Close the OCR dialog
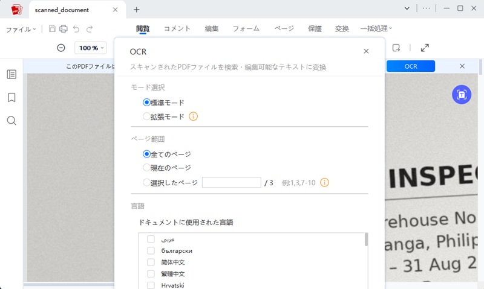 coord(366,51)
